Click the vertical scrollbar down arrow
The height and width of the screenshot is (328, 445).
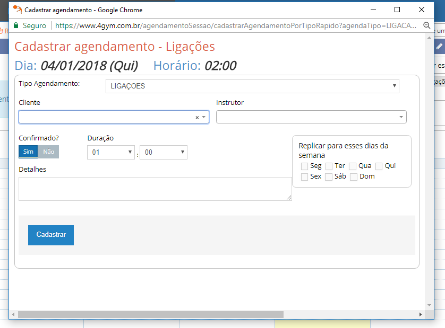tap(429, 305)
